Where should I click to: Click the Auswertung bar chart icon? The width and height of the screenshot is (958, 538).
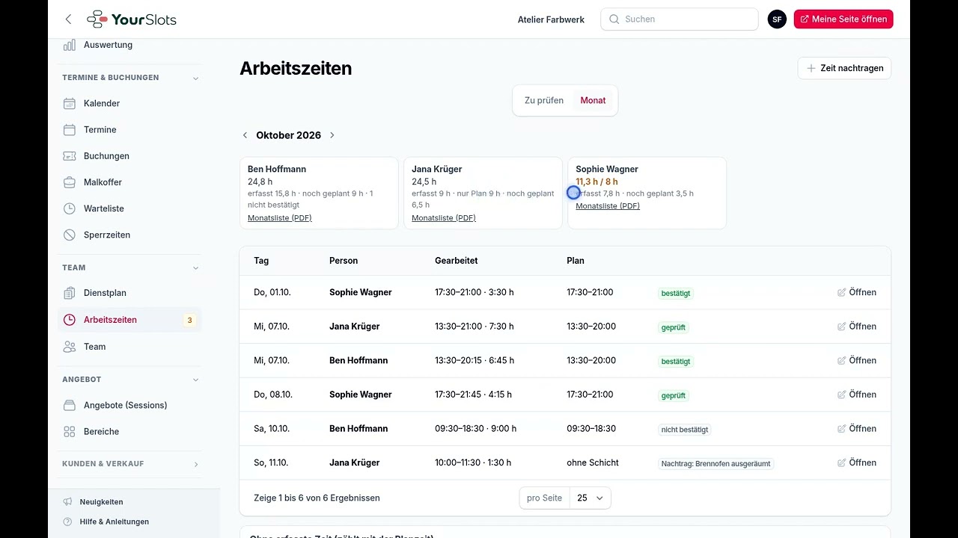(x=70, y=45)
